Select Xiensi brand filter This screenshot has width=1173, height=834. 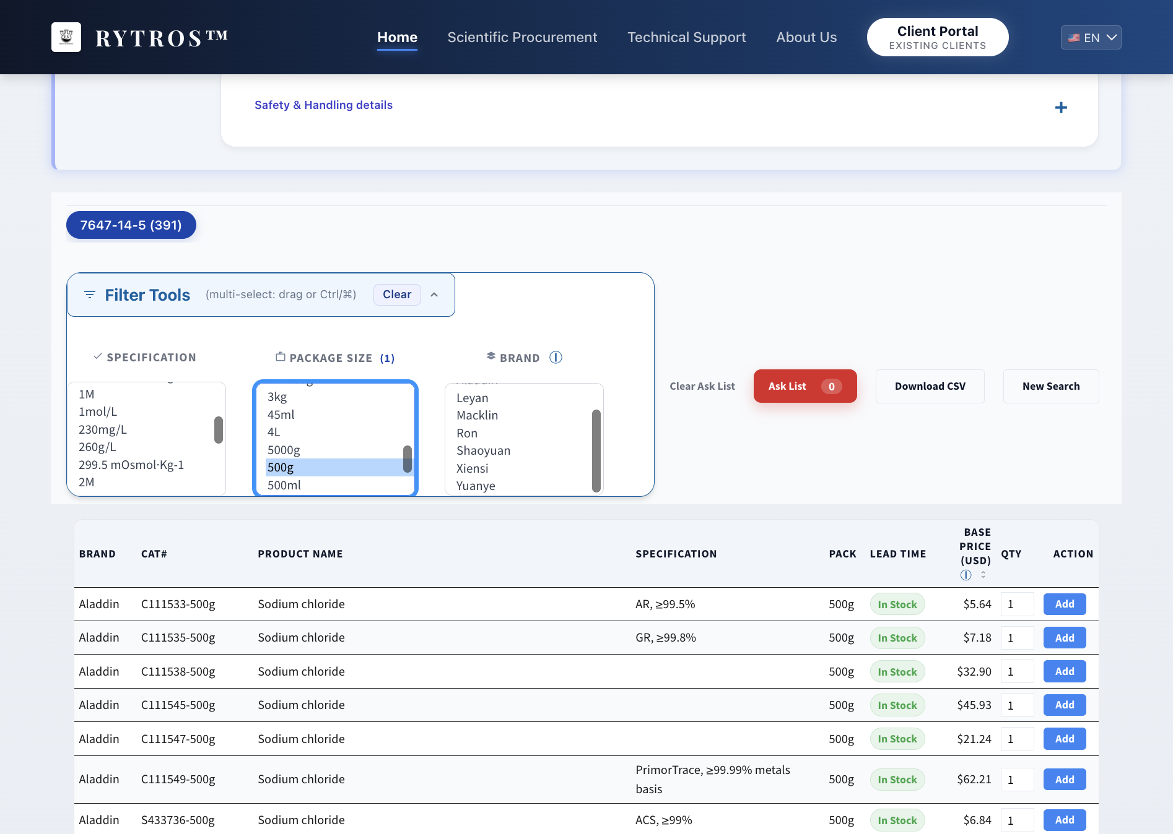pyautogui.click(x=523, y=468)
